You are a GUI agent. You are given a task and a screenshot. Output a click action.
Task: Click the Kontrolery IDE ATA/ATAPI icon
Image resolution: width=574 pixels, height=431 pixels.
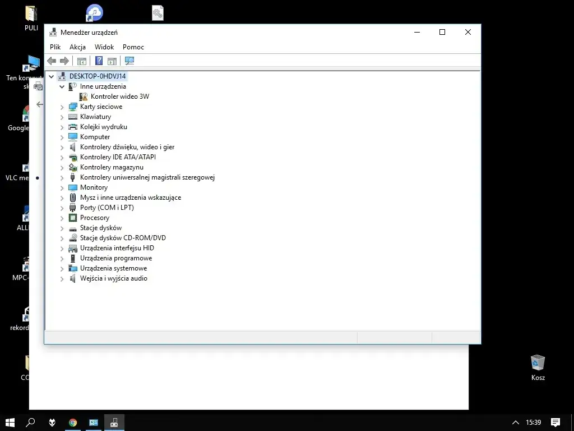[73, 157]
